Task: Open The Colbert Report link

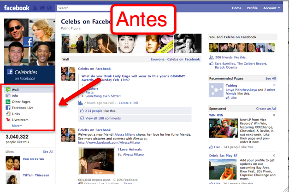Action: [252, 64]
